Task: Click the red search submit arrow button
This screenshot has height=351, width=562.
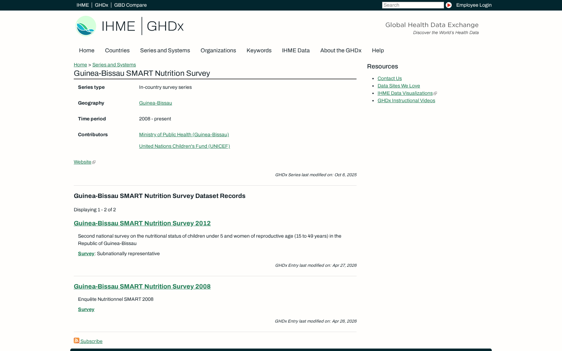Action: [x=449, y=5]
